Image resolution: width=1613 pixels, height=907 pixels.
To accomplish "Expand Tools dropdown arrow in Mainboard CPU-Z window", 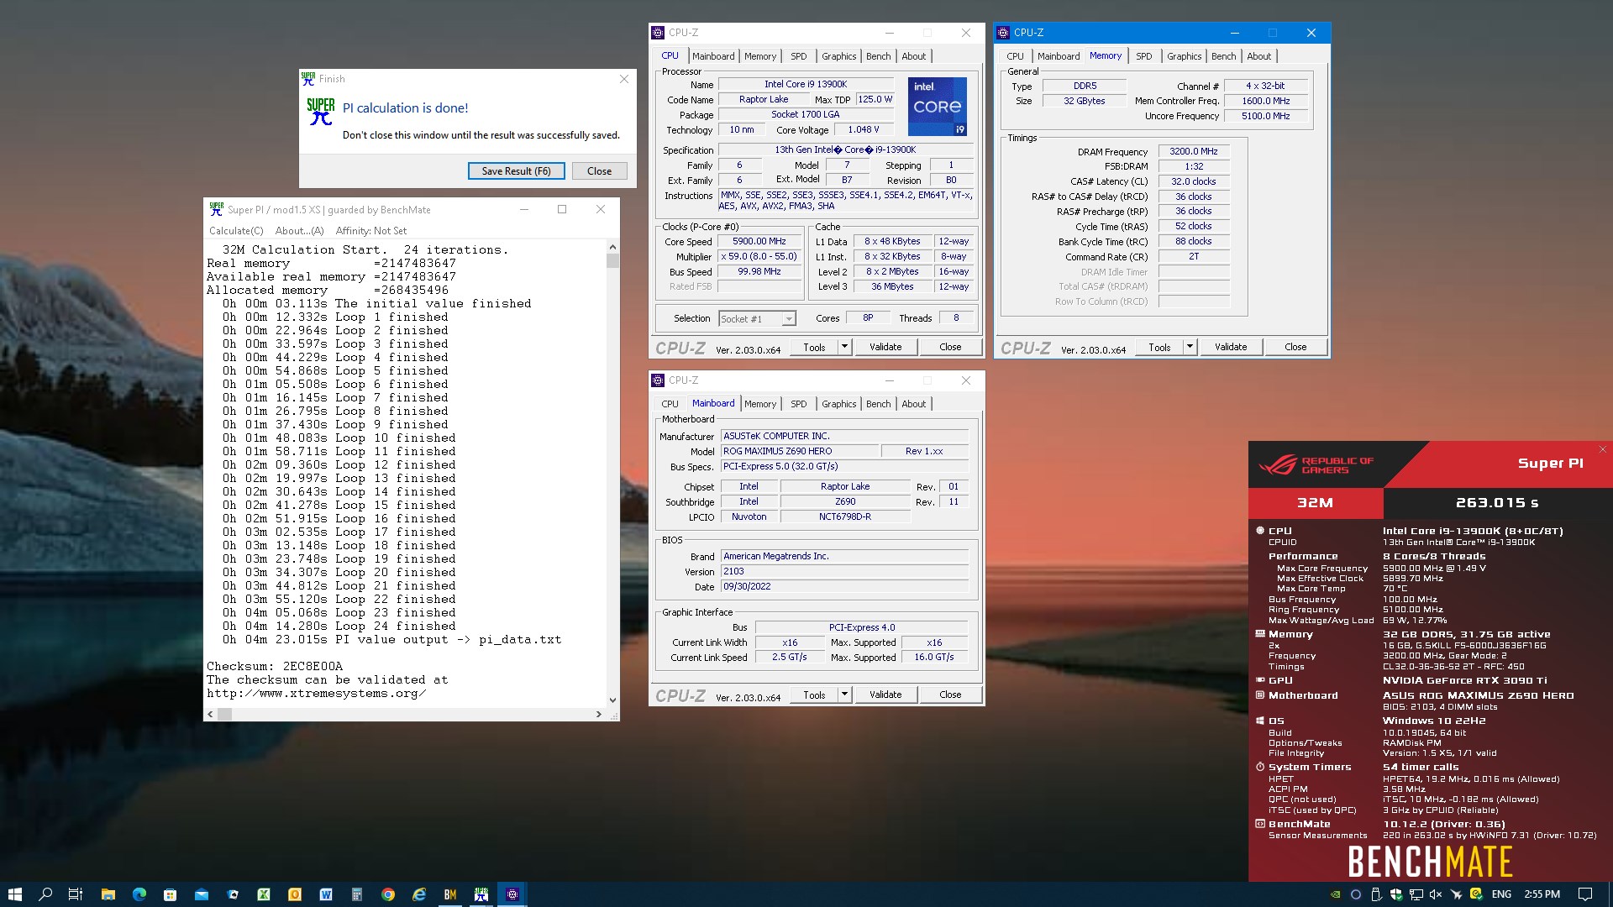I will tap(844, 695).
